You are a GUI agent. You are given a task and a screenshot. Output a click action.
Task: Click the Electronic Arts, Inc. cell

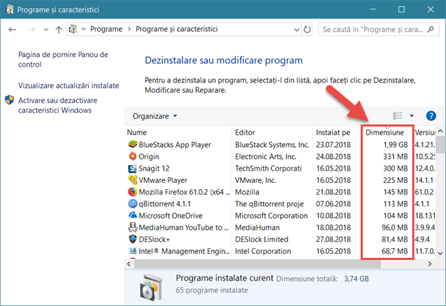click(x=266, y=157)
